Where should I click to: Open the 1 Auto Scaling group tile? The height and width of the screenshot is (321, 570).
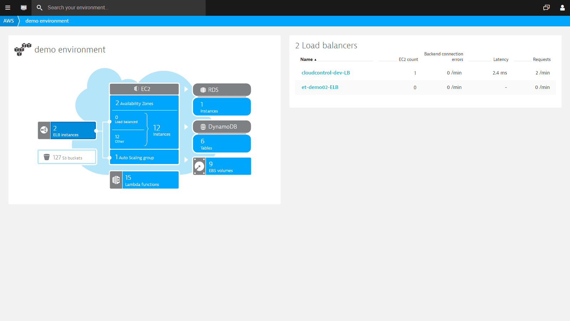point(144,157)
